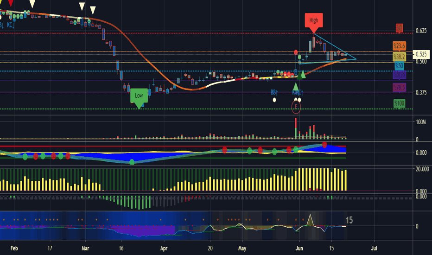Click the large 15 label in the bottom indicator
This screenshot has height=255, width=432.
point(349,220)
